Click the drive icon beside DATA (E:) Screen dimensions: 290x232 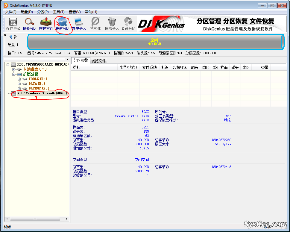tap(25, 84)
